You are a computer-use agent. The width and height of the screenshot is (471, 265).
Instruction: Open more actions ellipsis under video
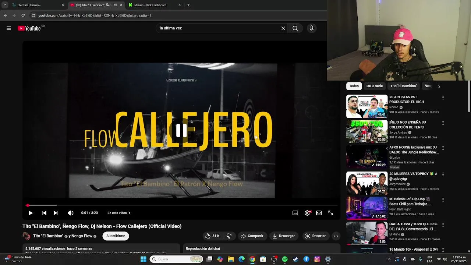click(336, 236)
